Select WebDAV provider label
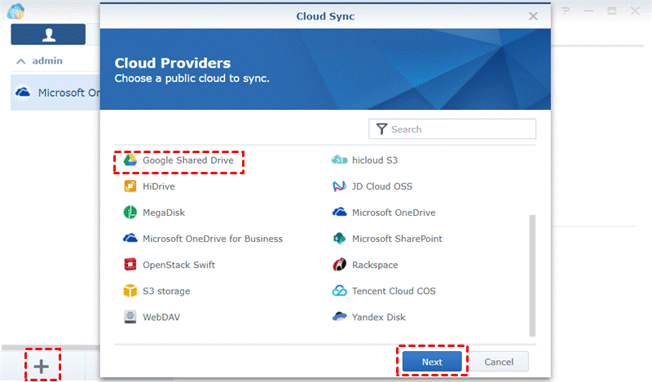The height and width of the screenshot is (382, 652). pos(161,317)
